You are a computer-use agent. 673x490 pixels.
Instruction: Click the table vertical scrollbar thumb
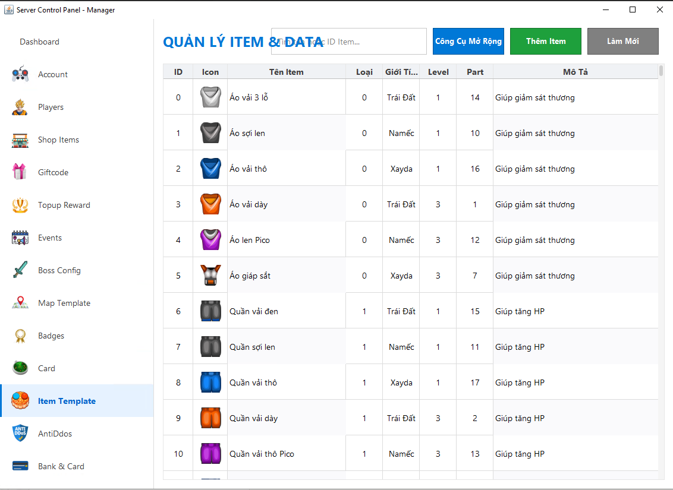[662, 71]
